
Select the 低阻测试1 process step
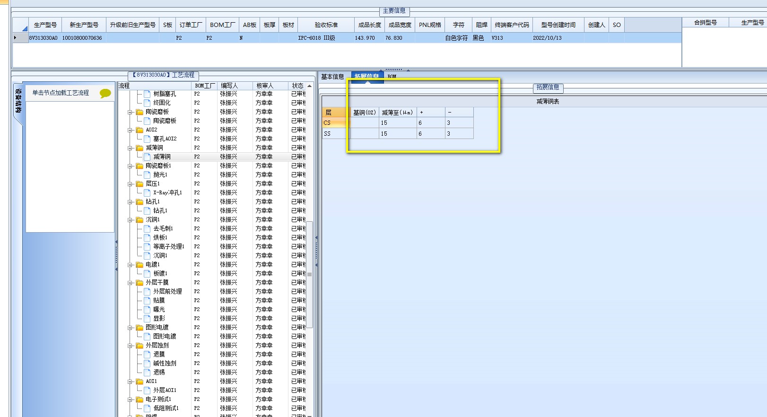(166, 408)
